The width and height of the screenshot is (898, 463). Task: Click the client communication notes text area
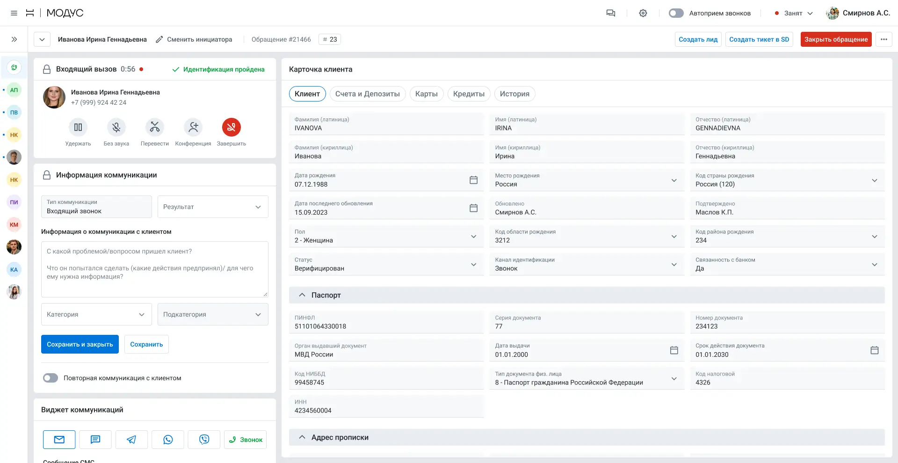pyautogui.click(x=155, y=269)
